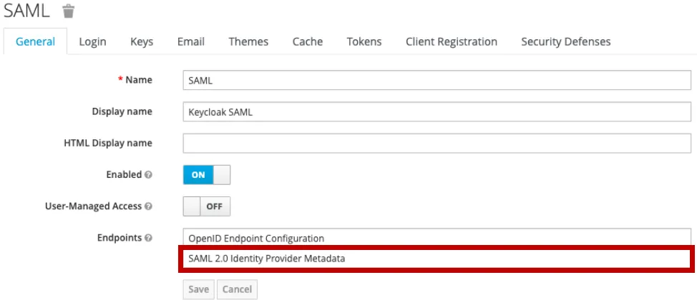Click into the HTML Display name field
Image resolution: width=697 pixels, height=300 pixels.
tap(437, 144)
